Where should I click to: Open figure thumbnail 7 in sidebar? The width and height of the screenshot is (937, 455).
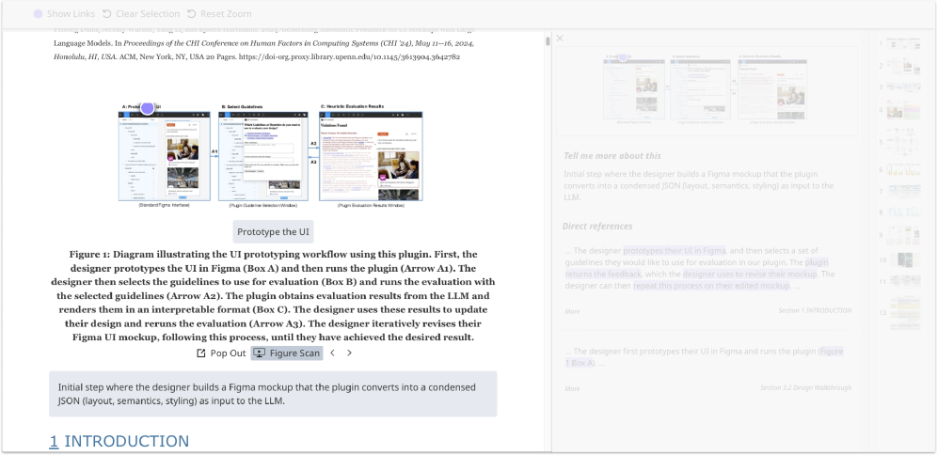tap(903, 191)
